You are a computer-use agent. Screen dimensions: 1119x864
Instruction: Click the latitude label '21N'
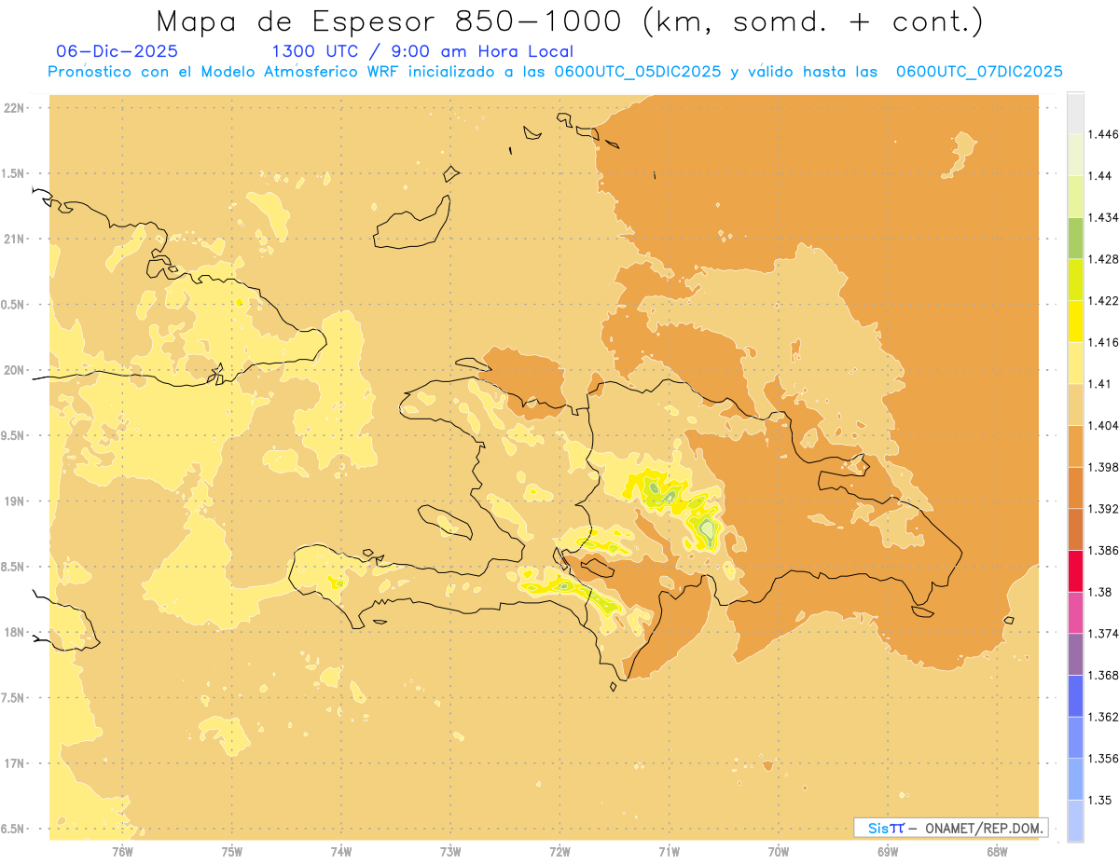tap(14, 239)
